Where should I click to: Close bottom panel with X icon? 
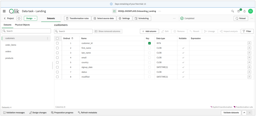click(x=249, y=113)
